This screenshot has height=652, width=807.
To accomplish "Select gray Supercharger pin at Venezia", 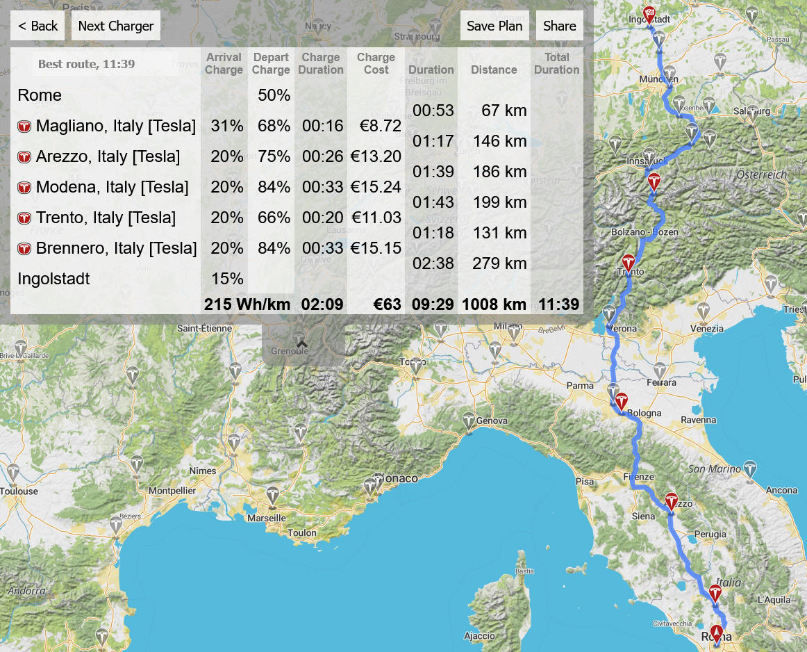I will pyautogui.click(x=704, y=312).
